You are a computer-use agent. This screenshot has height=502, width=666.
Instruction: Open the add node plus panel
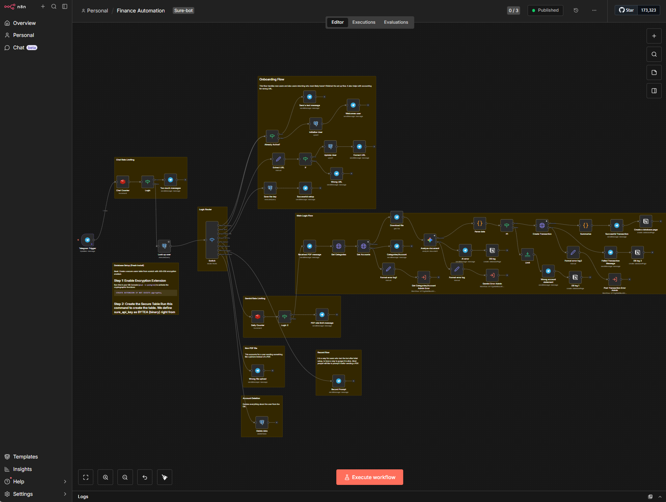[654, 36]
